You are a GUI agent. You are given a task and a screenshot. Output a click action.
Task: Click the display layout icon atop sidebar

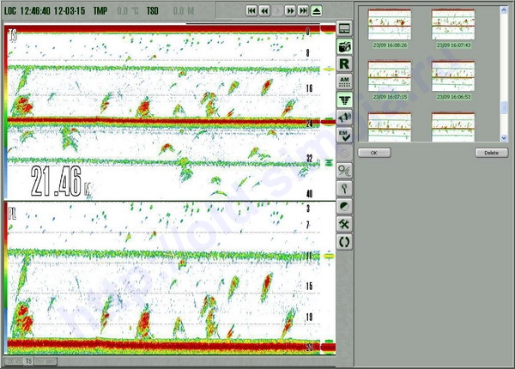tap(344, 29)
